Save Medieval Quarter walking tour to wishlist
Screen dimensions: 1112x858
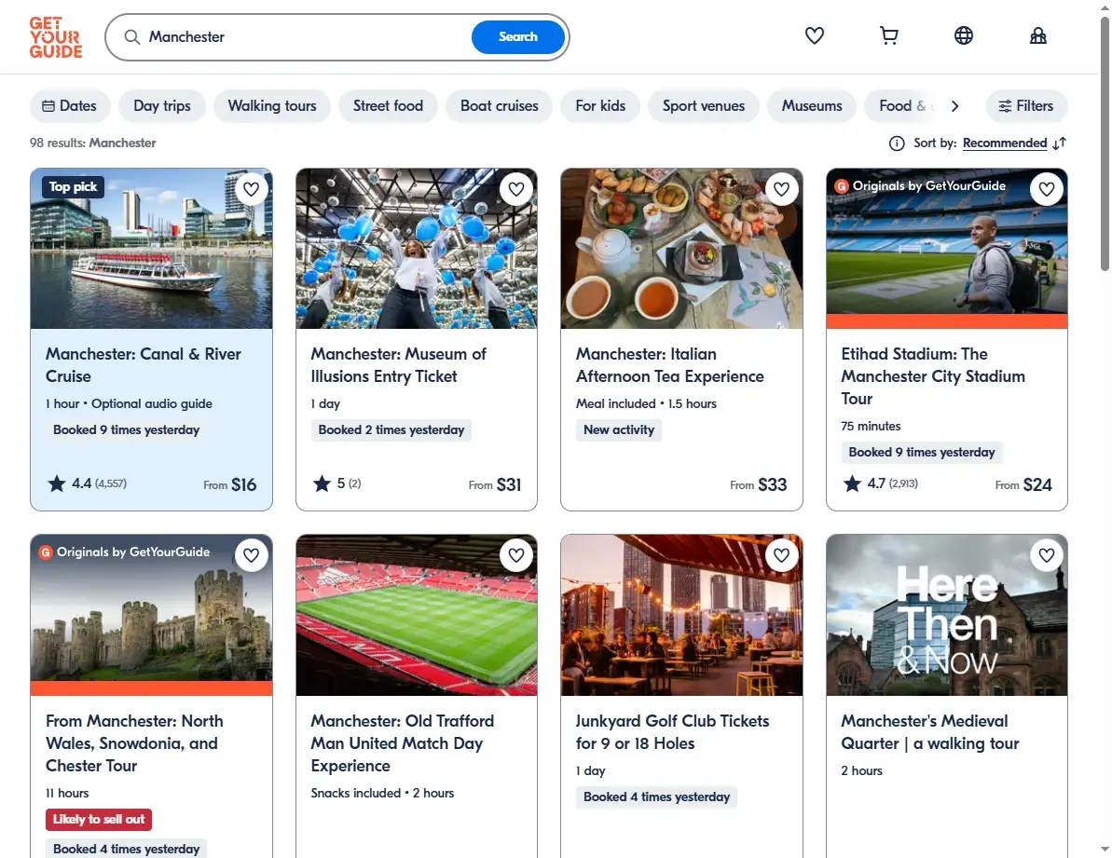[1047, 555]
